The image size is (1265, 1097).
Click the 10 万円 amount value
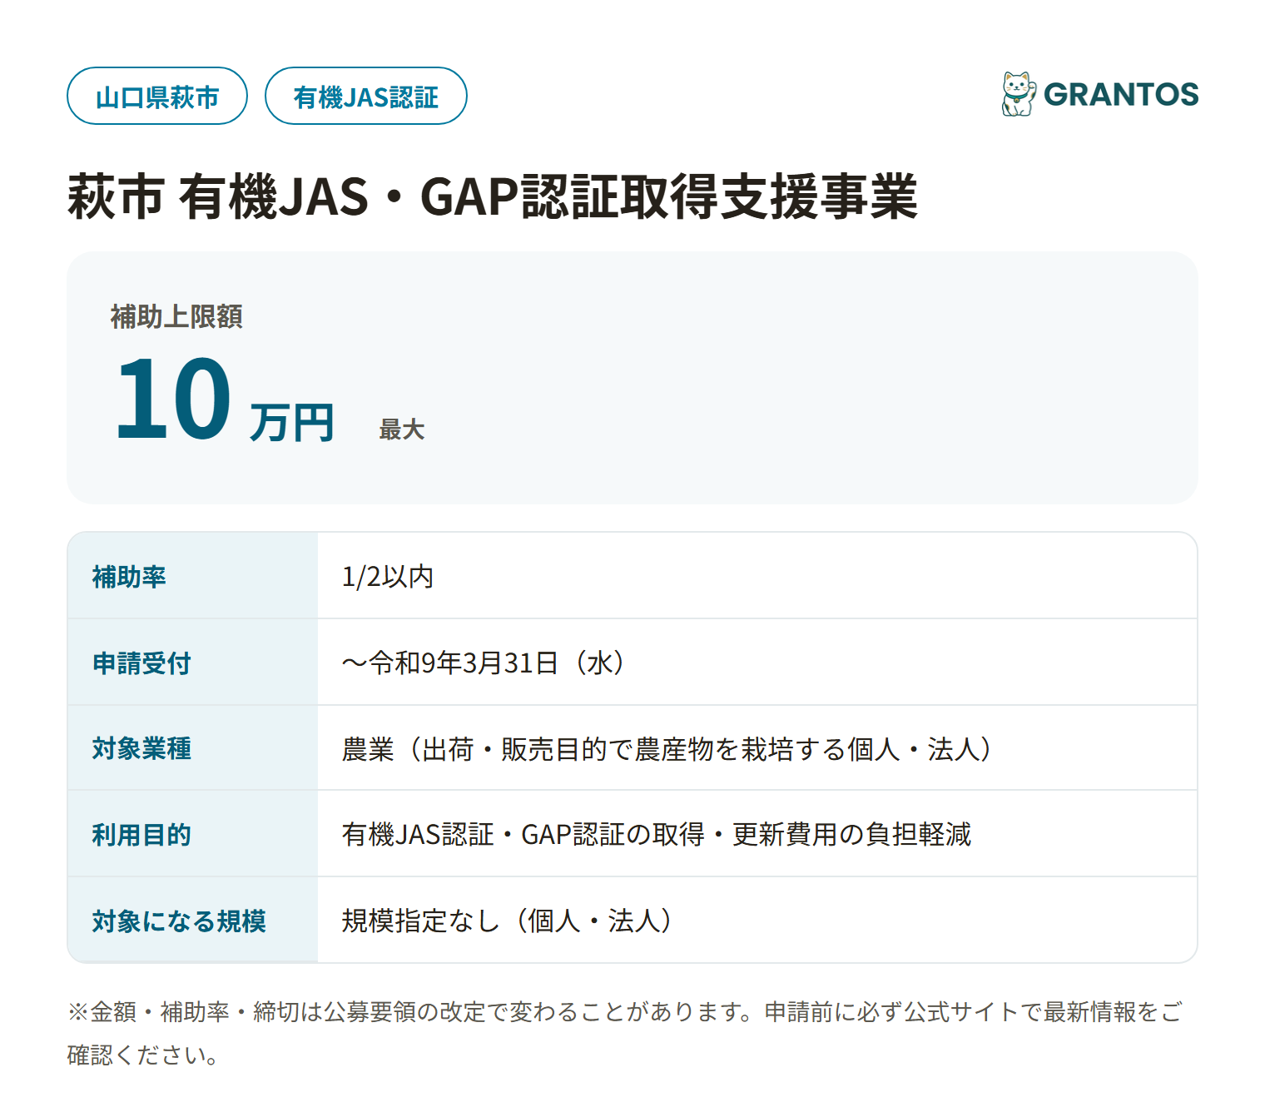pos(225,400)
